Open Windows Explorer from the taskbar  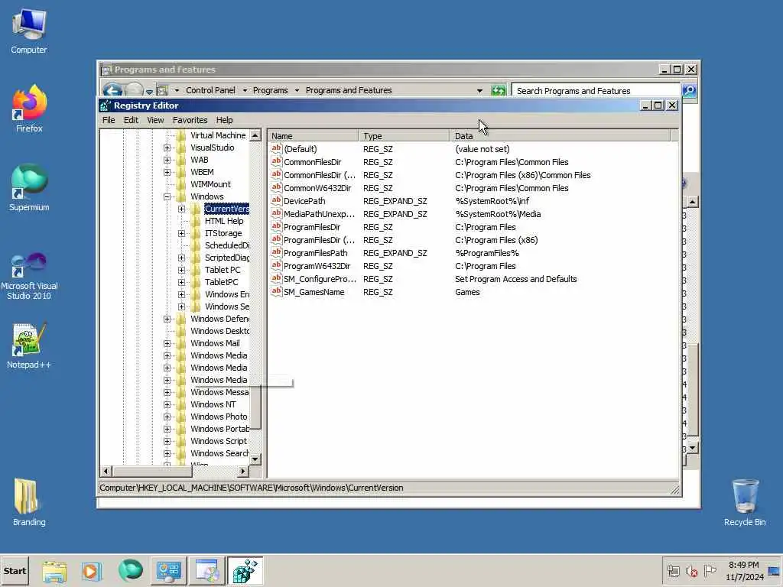click(54, 571)
